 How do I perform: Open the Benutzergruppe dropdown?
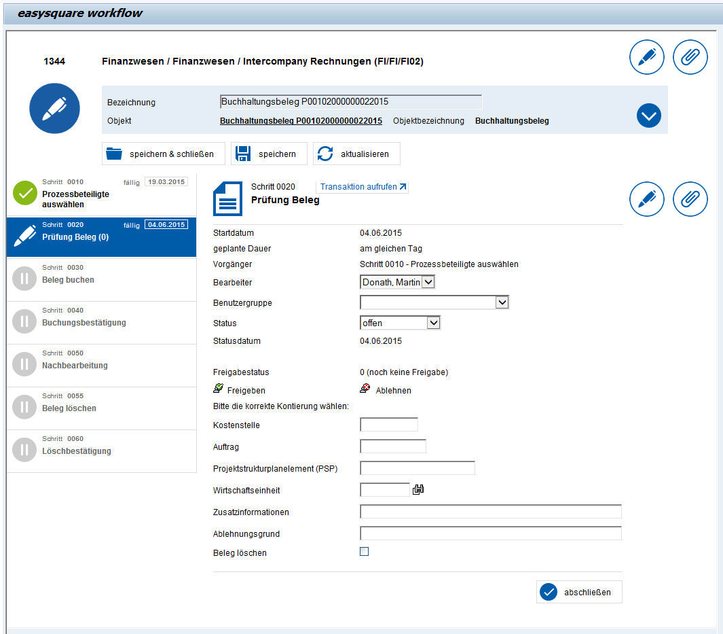click(502, 302)
